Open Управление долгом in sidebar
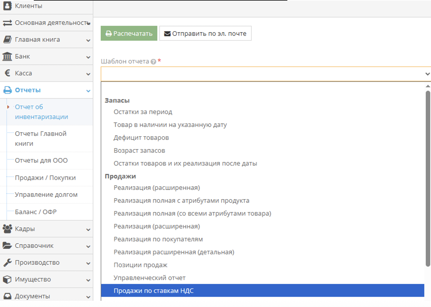The width and height of the screenshot is (431, 307). (46, 195)
